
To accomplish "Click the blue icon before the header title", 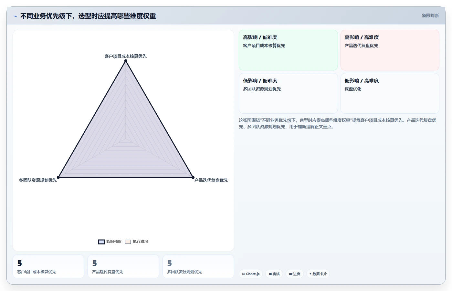I will pos(15,16).
